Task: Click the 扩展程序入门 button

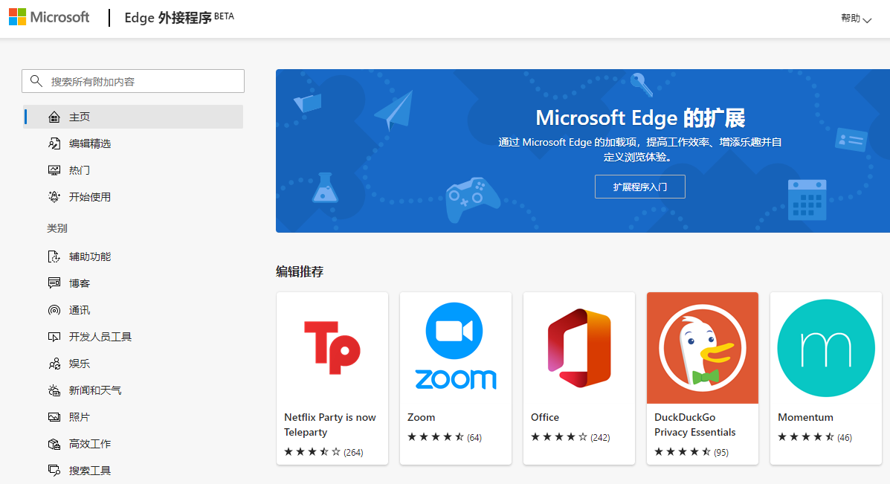Action: point(639,187)
